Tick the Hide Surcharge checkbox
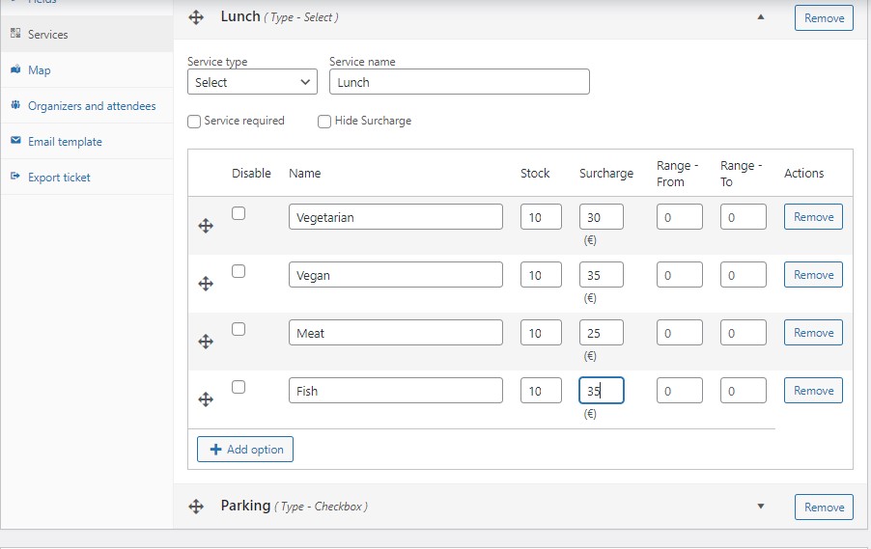Image resolution: width=871 pixels, height=549 pixels. [x=324, y=122]
